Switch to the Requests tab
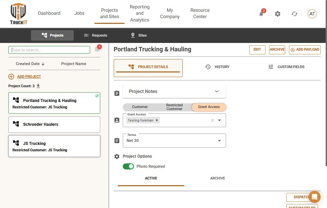The height and width of the screenshot is (208, 327). coord(96,35)
